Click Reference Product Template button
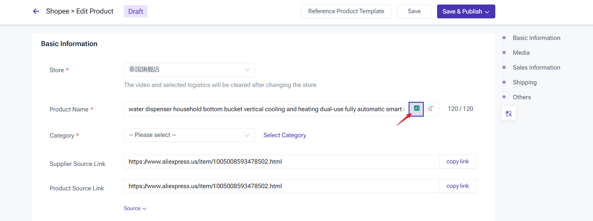593x221 pixels. 346,12
